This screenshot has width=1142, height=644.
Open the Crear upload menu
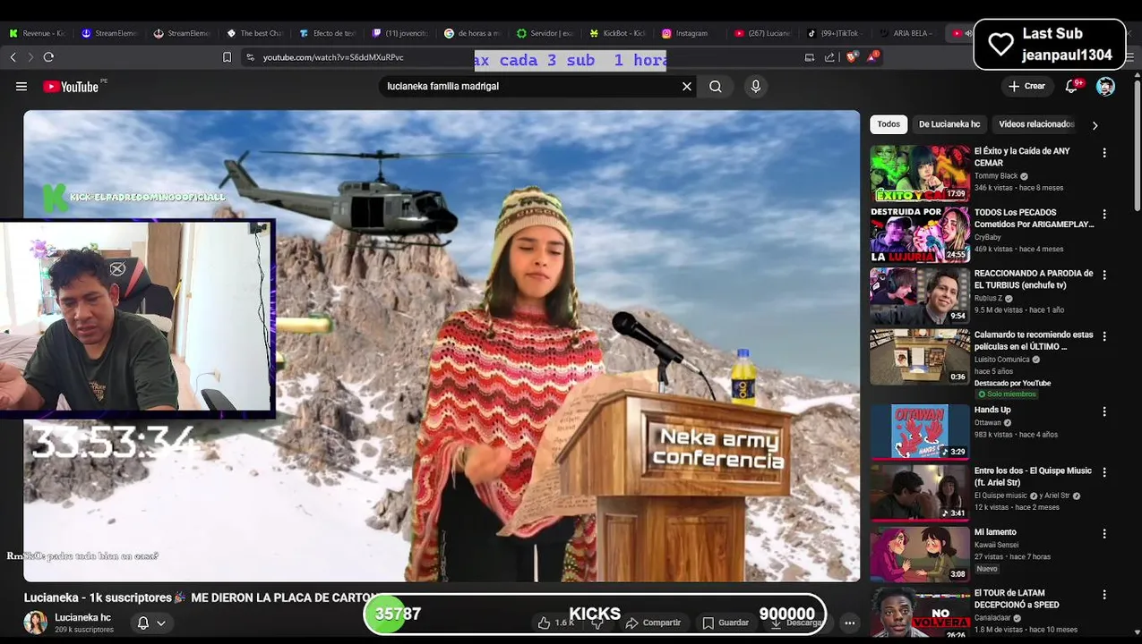pos(1026,87)
